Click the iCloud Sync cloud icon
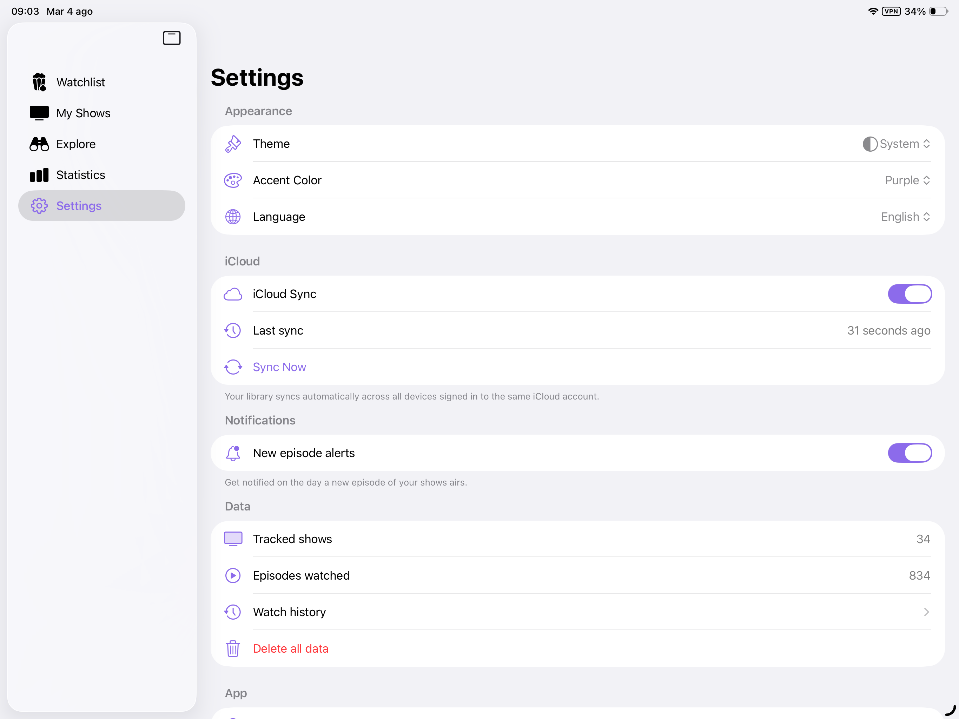Image resolution: width=959 pixels, height=719 pixels. coord(233,294)
